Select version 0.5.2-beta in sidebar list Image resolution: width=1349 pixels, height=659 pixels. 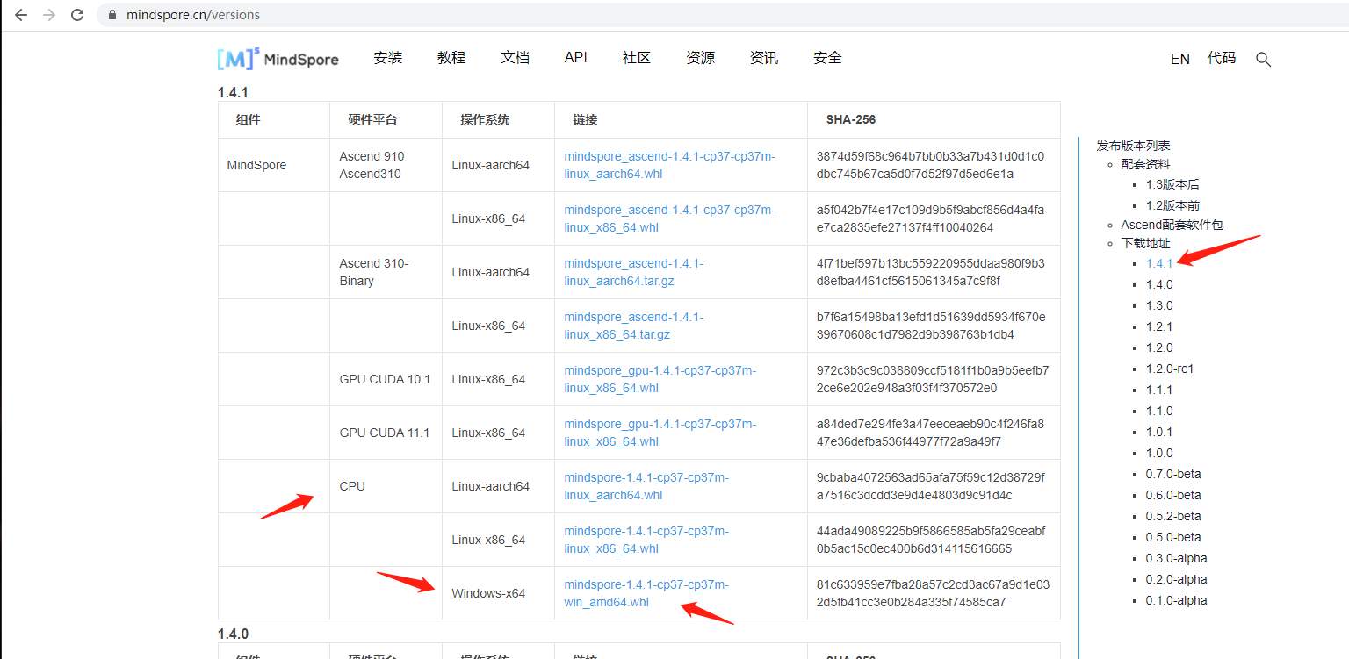click(x=1173, y=516)
